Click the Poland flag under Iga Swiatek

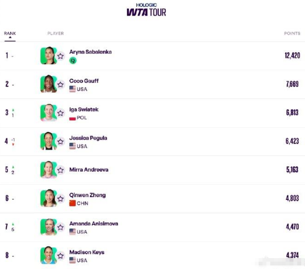pos(72,118)
